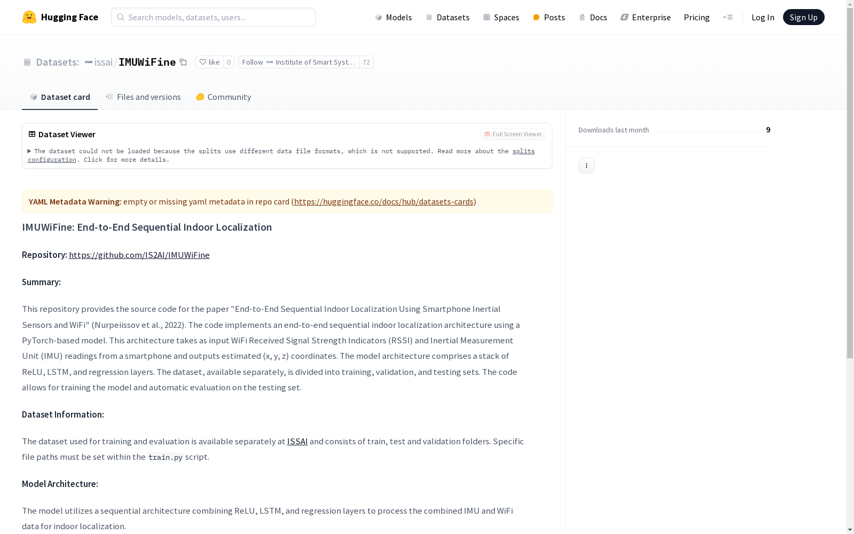
Task: Open the Community tab
Action: pyautogui.click(x=223, y=97)
